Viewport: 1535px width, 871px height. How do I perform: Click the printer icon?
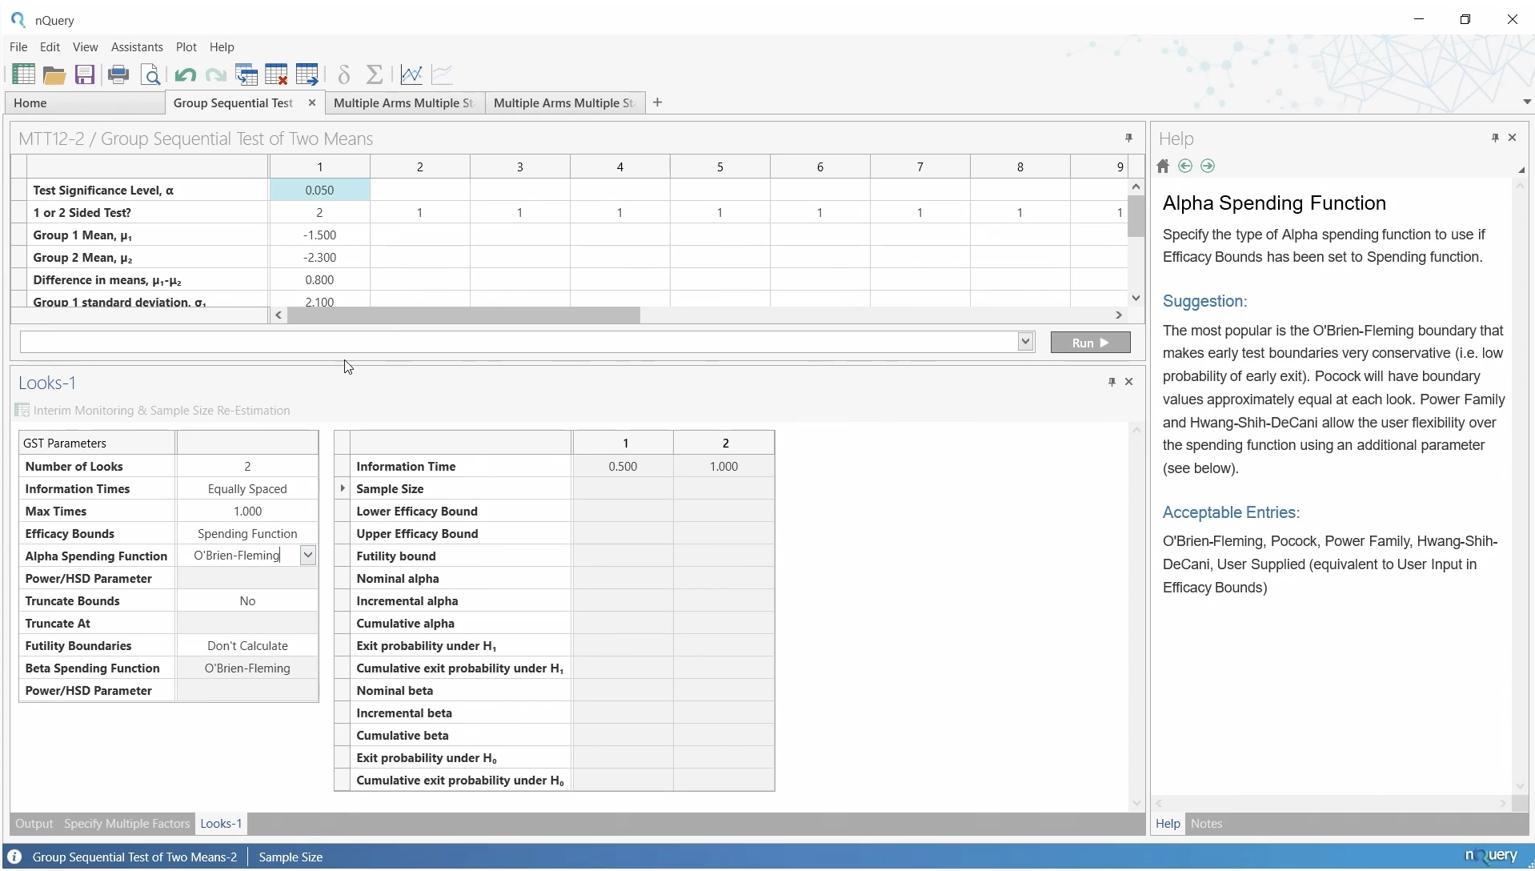tap(118, 75)
